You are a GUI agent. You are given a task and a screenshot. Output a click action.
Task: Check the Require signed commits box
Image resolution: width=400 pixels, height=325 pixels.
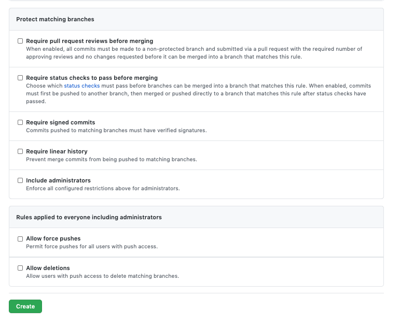coord(20,122)
